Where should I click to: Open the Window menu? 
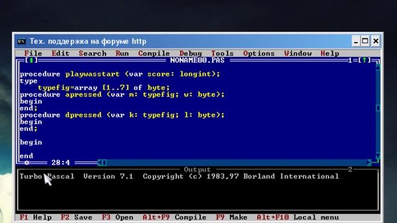pyautogui.click(x=298, y=53)
